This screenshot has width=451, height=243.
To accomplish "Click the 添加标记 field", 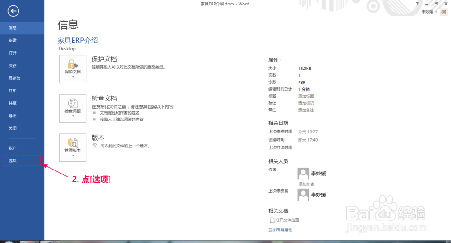I will (306, 103).
